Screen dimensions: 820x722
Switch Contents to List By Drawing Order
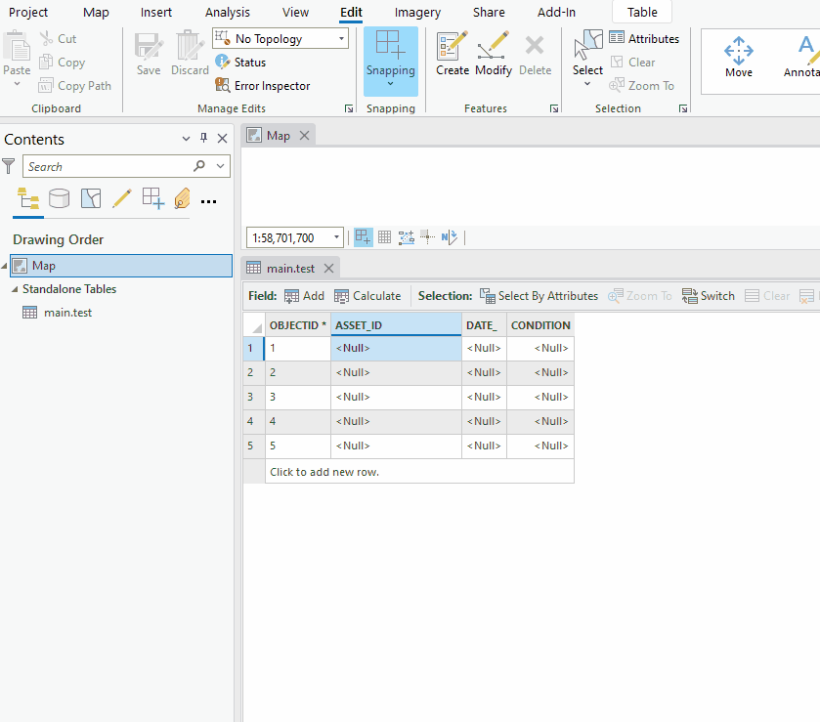[x=28, y=199]
